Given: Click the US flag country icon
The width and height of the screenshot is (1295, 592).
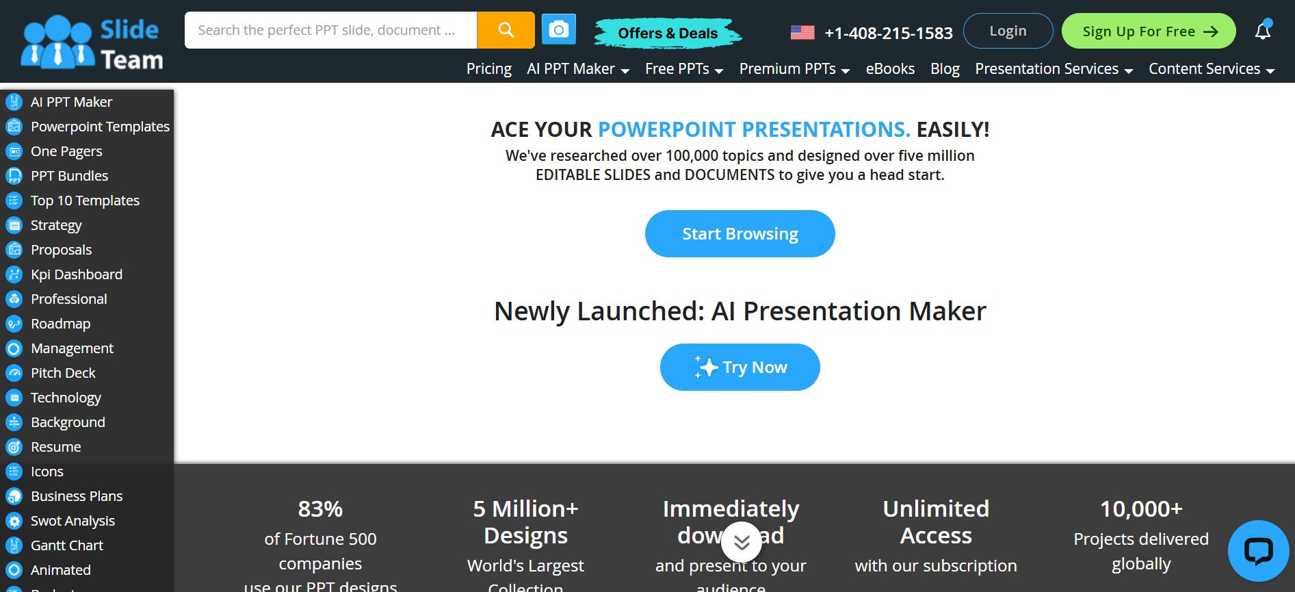Looking at the screenshot, I should tap(802, 32).
